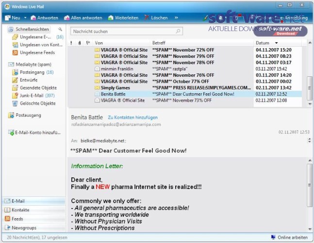Screen dimensions: 314x243
Task: Open Gelöschte Objekte folder
Action: (34, 104)
